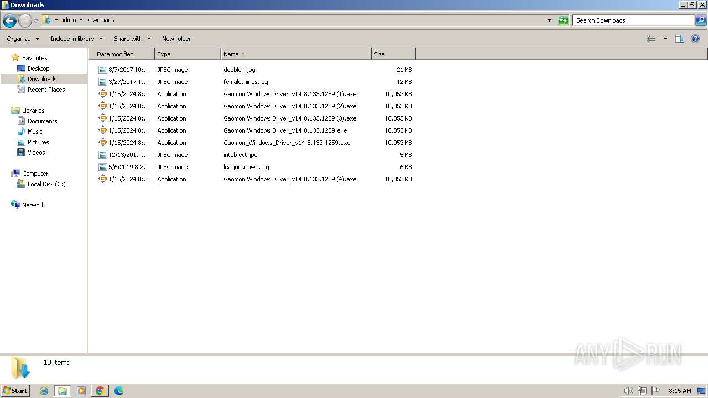Open Internet Explorer from the taskbar
Screen dimensions: 708x398
(x=44, y=391)
